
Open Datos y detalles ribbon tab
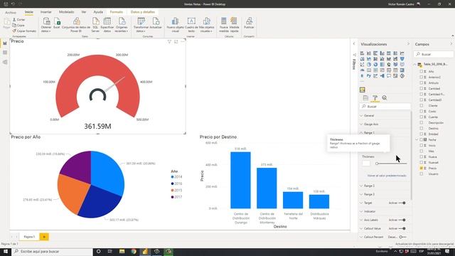[x=142, y=12]
